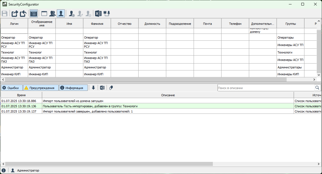This screenshot has width=322, height=174.
Task: Click the search magnifier button
Action: [317, 88]
